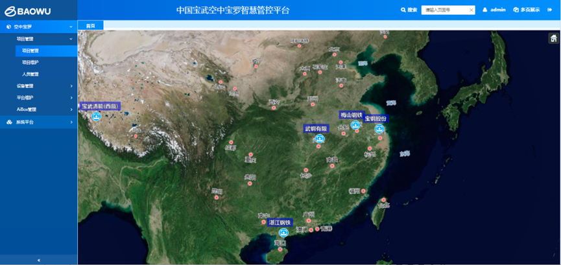Click the 多页展示 multi-page button

pos(527,10)
